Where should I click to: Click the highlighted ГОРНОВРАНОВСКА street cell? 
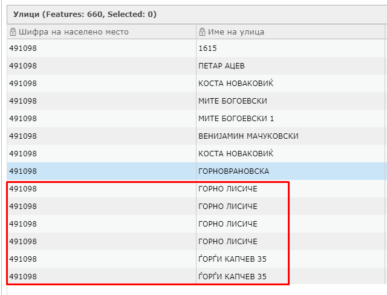tap(233, 171)
